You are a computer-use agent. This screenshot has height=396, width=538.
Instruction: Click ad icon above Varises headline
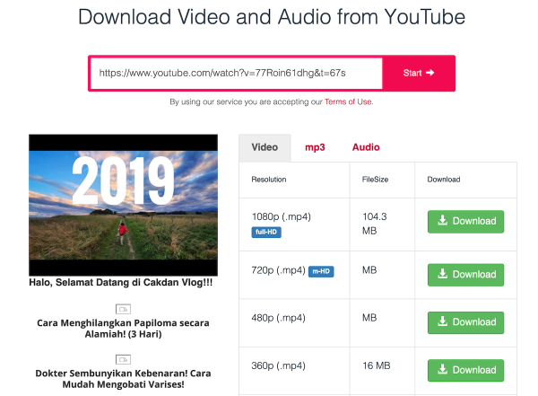(123, 359)
